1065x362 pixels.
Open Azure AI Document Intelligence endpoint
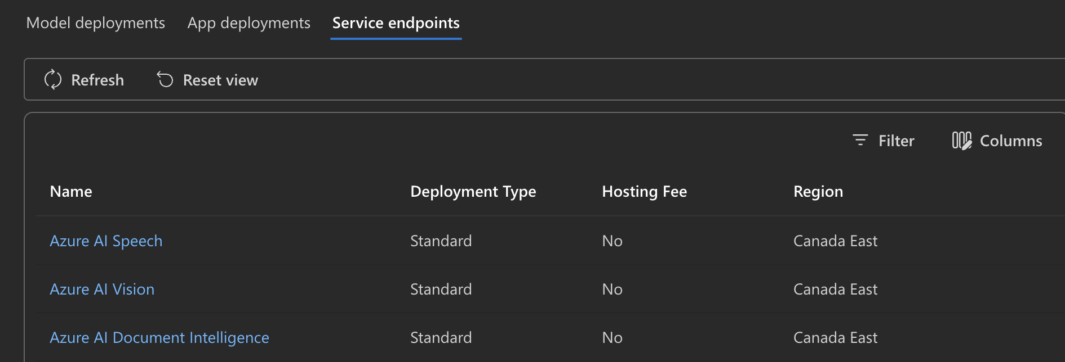tap(159, 338)
